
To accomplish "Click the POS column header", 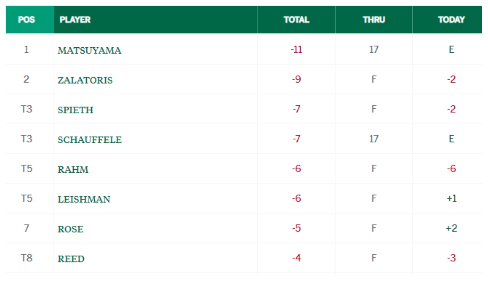I will tap(27, 20).
